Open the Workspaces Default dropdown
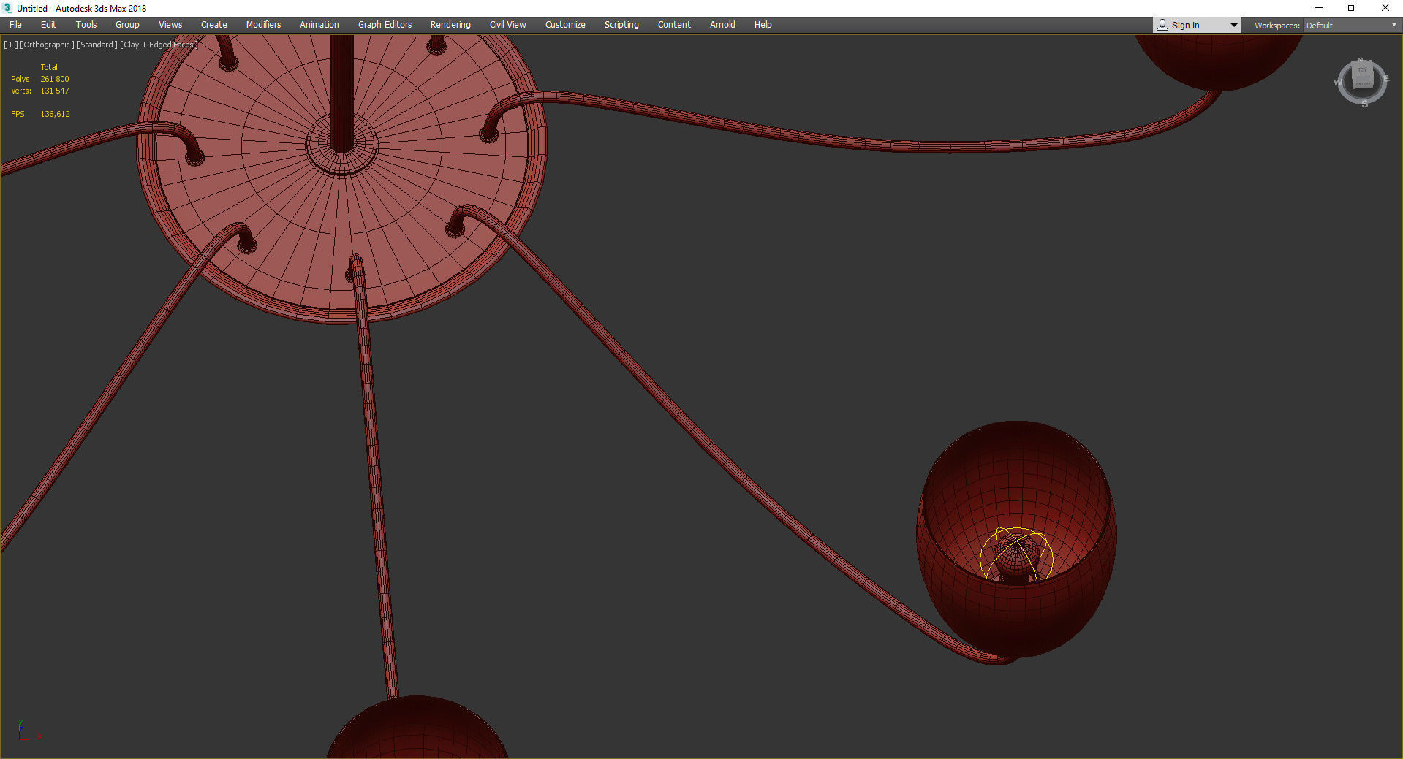The height and width of the screenshot is (759, 1403). 1351,26
